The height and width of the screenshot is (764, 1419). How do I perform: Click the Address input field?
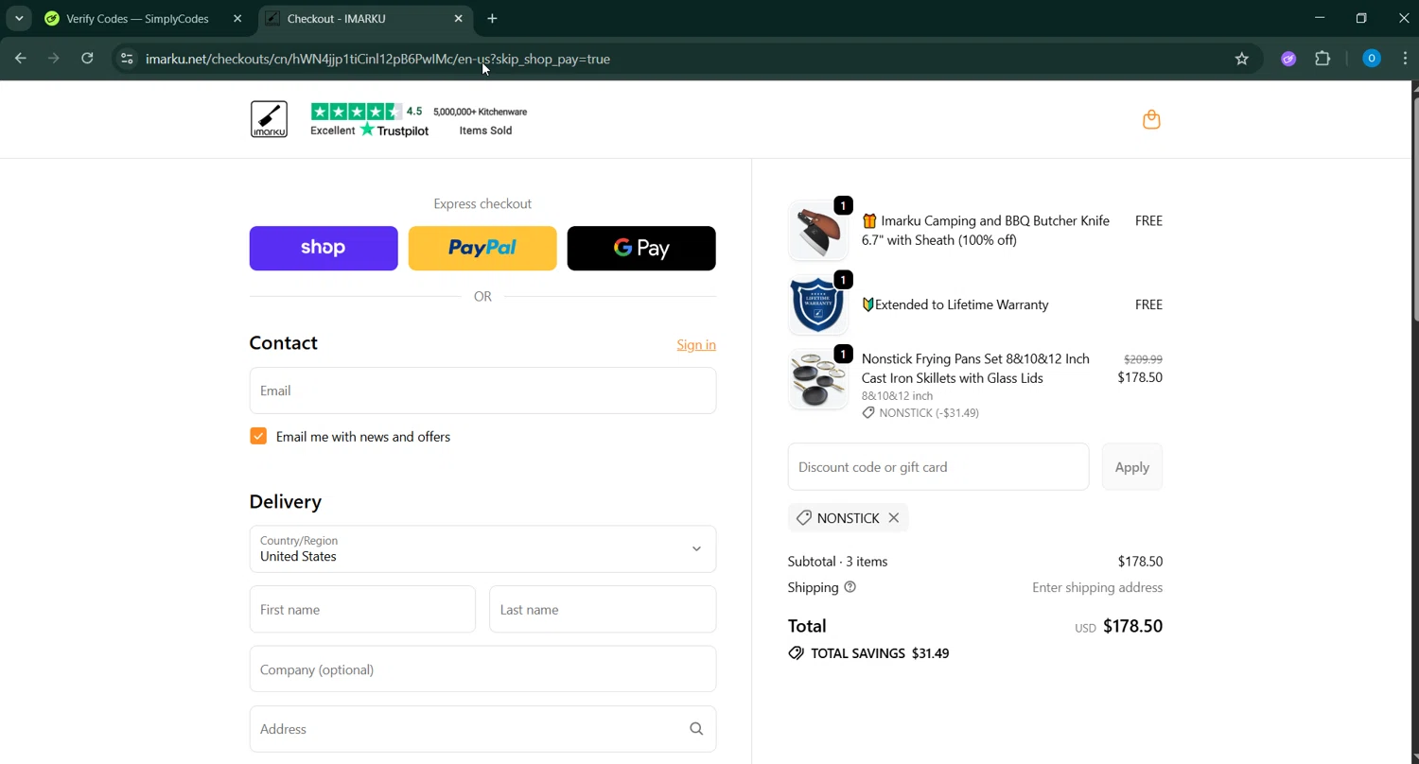click(482, 729)
